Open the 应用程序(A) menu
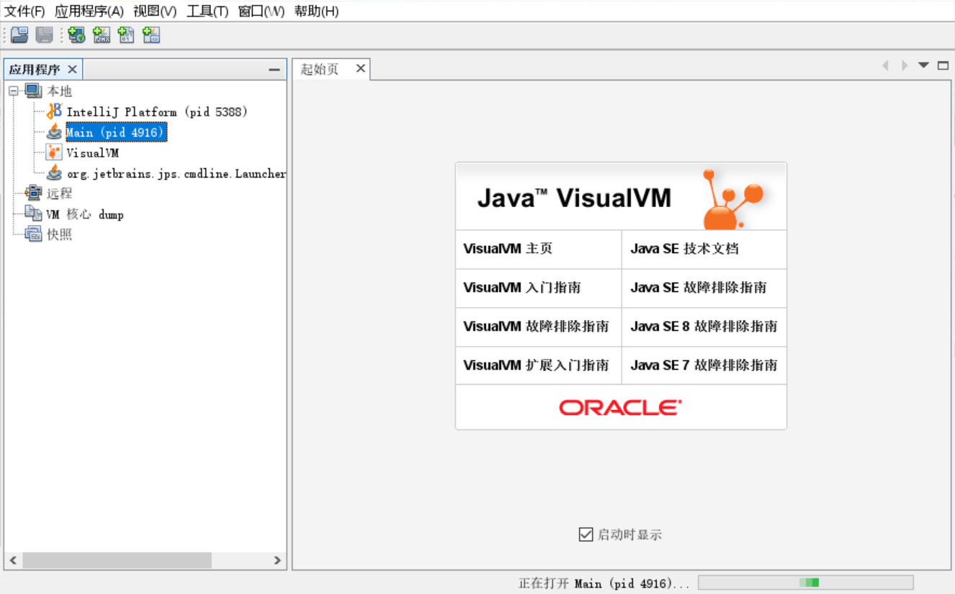Viewport: 955px width, 594px height. coord(89,12)
